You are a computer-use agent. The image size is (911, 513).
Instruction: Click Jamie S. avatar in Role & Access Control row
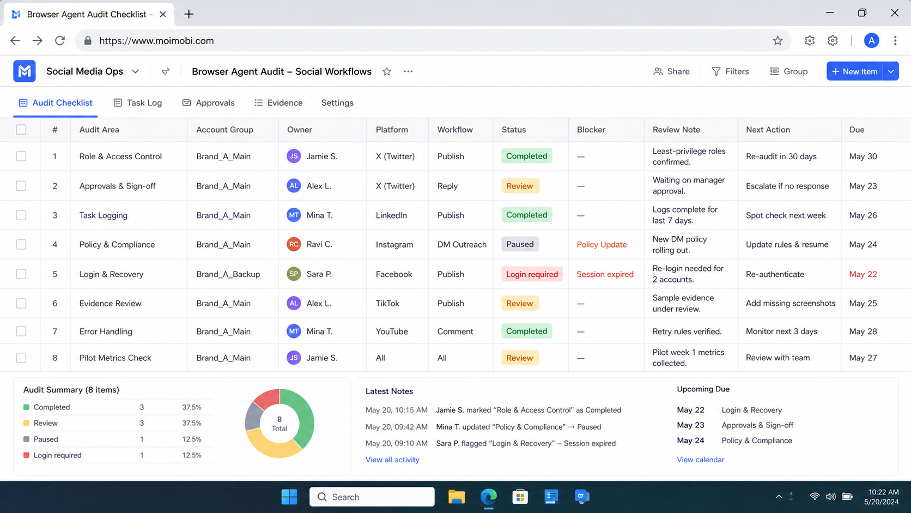click(x=294, y=156)
